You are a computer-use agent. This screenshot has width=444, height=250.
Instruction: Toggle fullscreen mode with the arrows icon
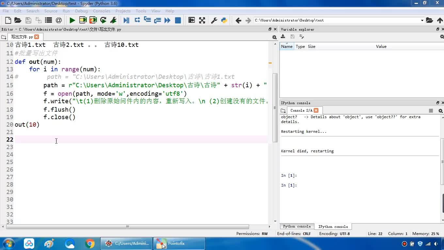click(202, 20)
